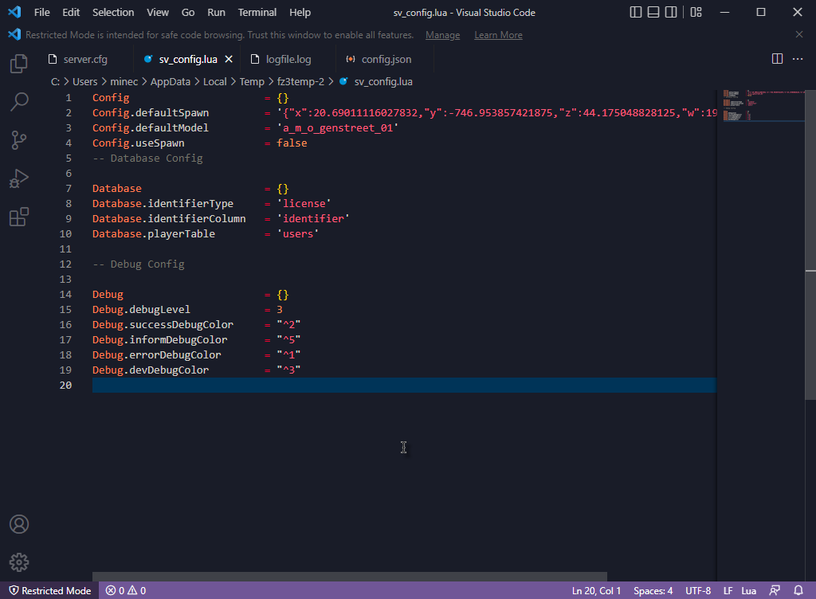The image size is (816, 599).
Task: Toggle the bottom panel layout button
Action: (x=653, y=13)
